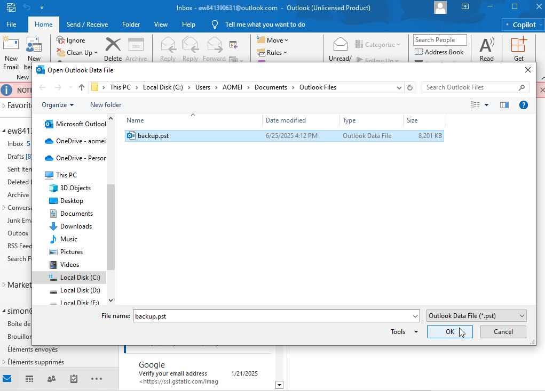Open the Calendar view icon
This screenshot has height=391, width=545.
(29, 379)
